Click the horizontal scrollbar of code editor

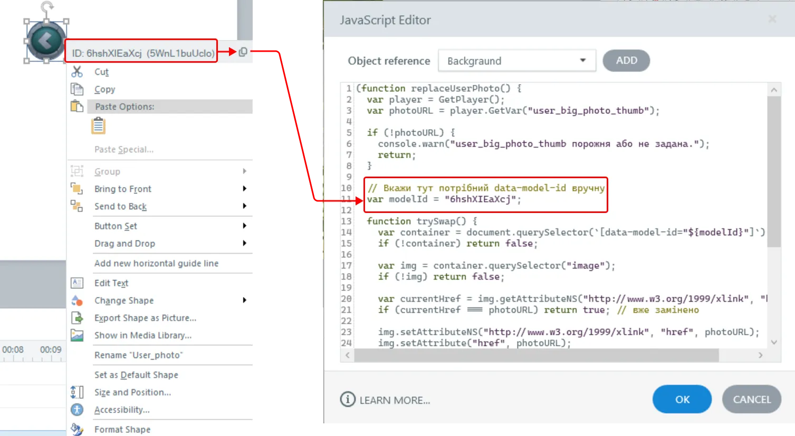coord(536,355)
